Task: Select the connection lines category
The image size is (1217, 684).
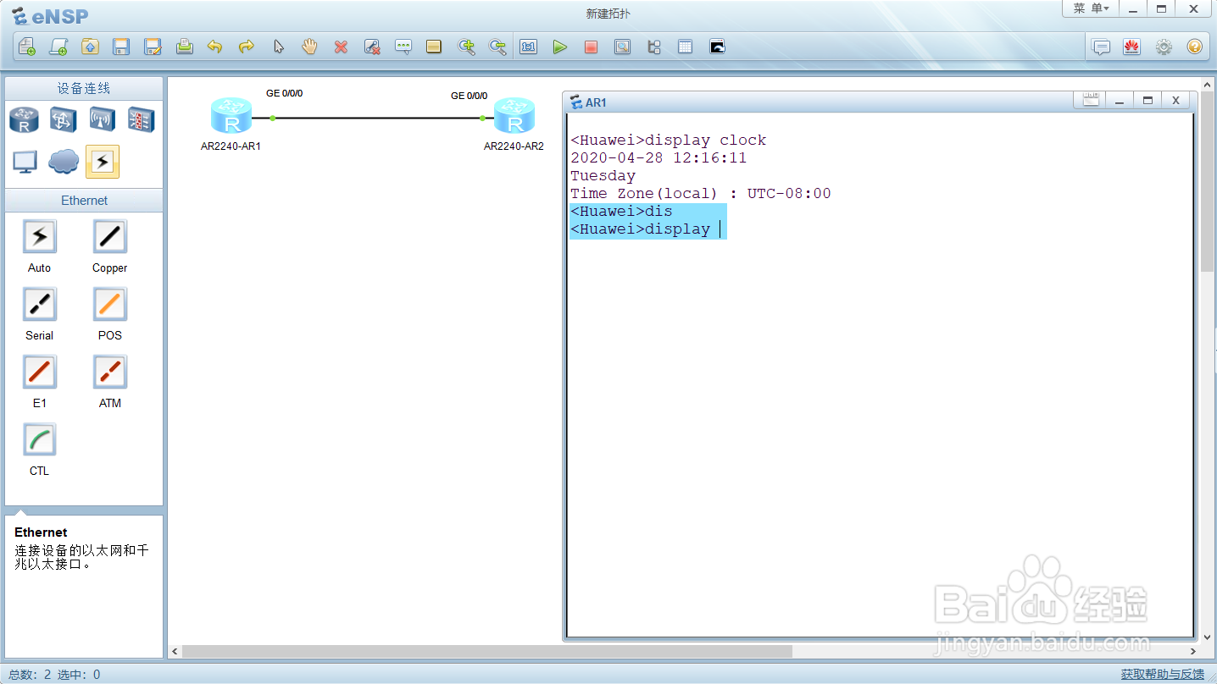Action: coord(103,161)
